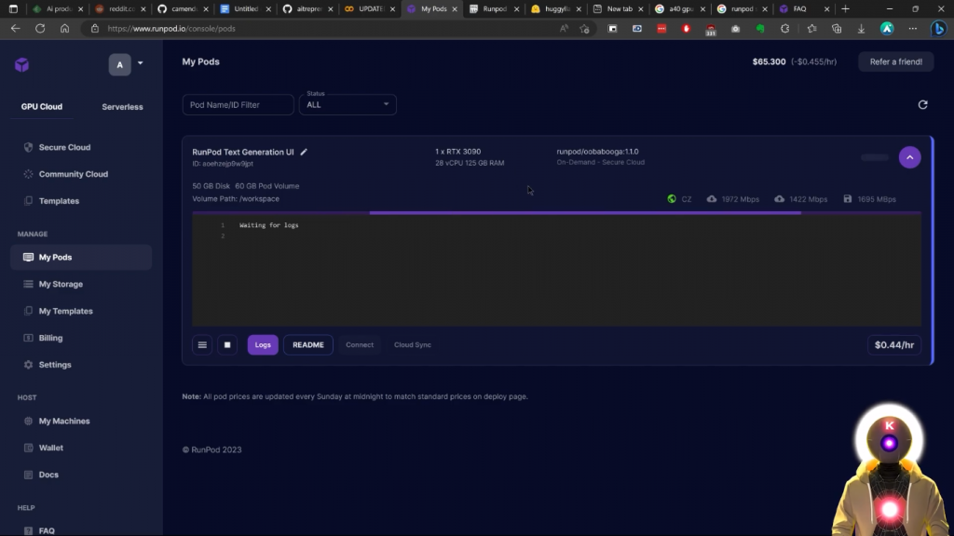Reload the page in browser
The width and height of the screenshot is (954, 536).
tap(40, 29)
